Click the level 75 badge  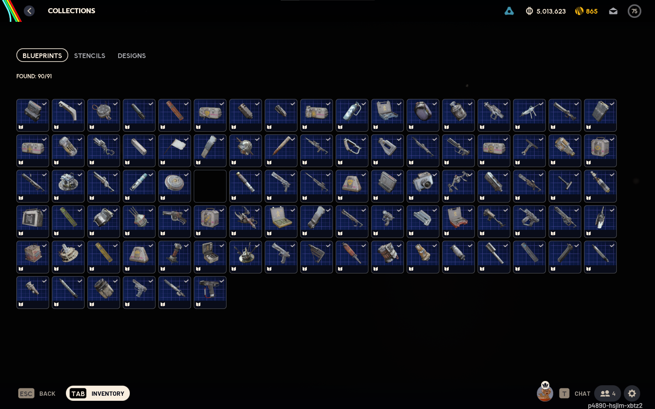[x=634, y=11]
